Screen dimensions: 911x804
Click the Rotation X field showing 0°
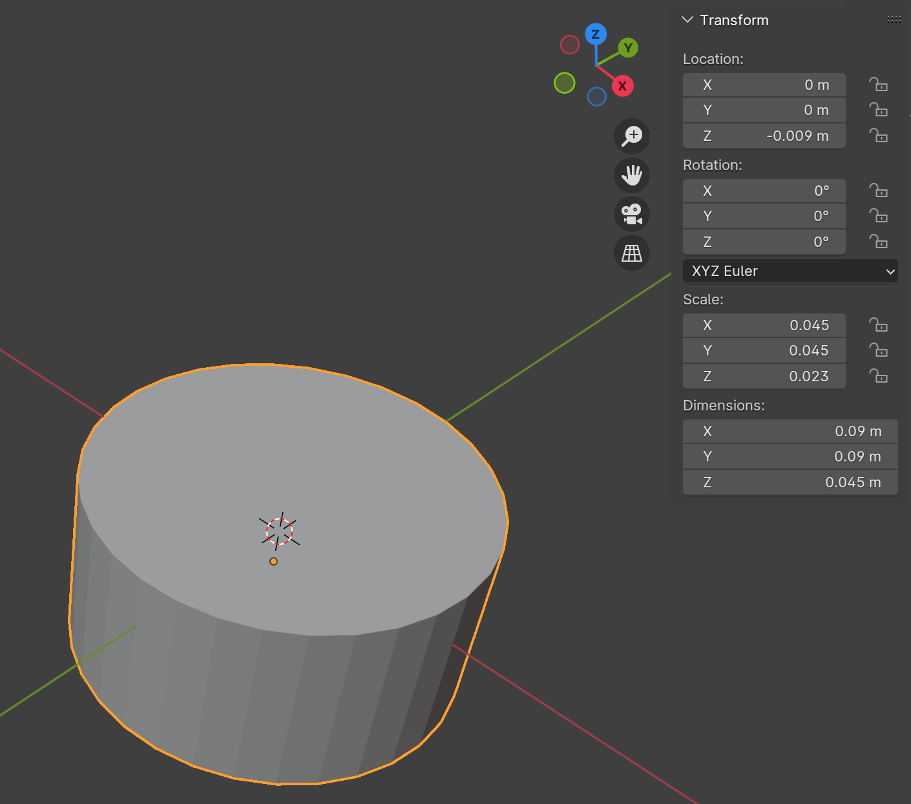pos(764,191)
